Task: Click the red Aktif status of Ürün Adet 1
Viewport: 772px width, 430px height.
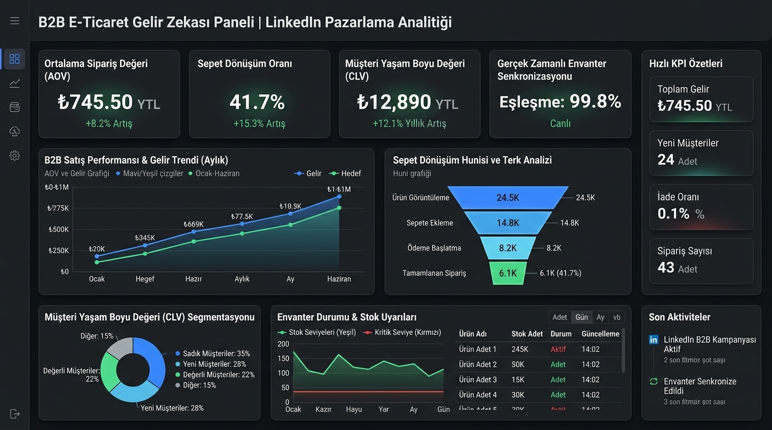Action: pos(558,349)
